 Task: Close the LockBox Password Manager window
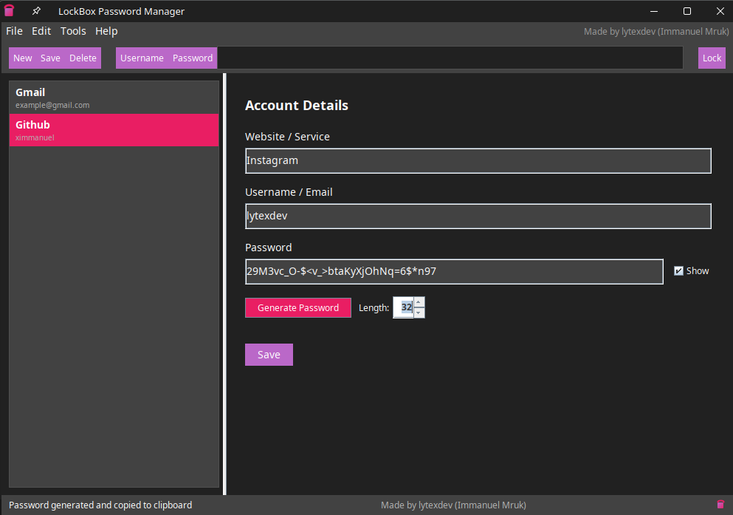720,11
